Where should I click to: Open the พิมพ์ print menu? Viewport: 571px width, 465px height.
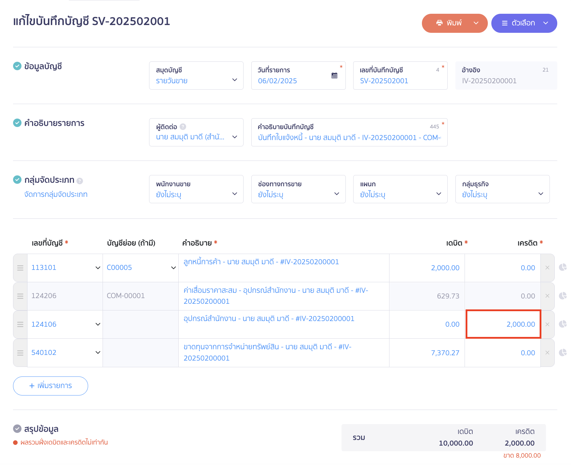click(454, 23)
